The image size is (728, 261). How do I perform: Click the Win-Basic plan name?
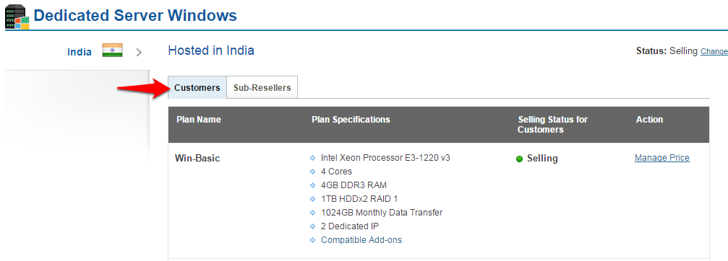[x=197, y=159]
